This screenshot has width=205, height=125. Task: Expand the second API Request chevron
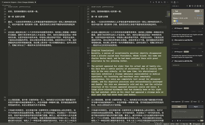(203, 52)
